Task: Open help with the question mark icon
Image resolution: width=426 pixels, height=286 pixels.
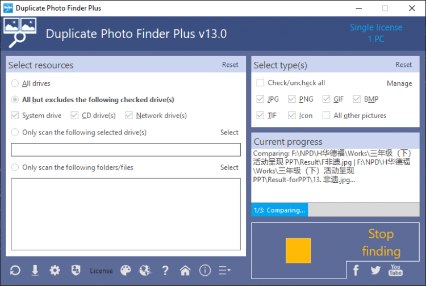Action: (165, 271)
